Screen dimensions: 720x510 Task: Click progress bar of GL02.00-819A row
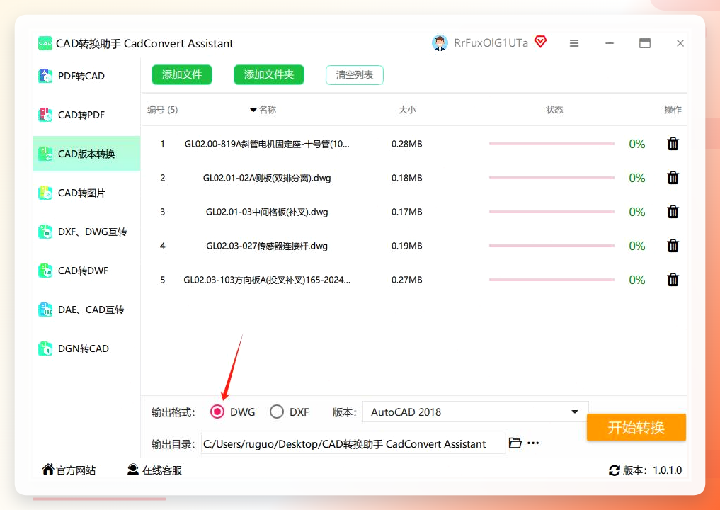(x=552, y=144)
